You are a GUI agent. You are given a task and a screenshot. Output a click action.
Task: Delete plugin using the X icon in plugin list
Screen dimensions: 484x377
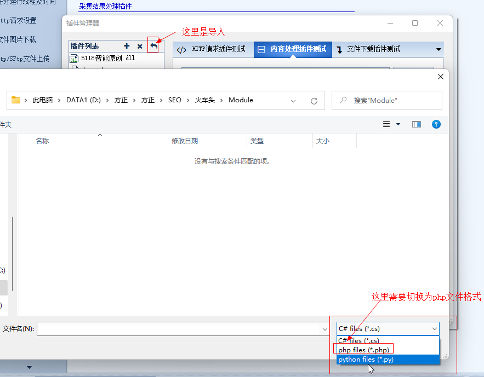[x=140, y=47]
